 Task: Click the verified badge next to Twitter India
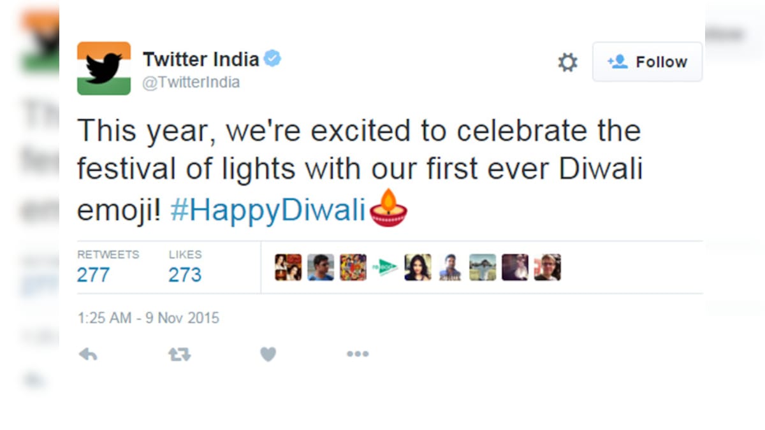click(273, 57)
